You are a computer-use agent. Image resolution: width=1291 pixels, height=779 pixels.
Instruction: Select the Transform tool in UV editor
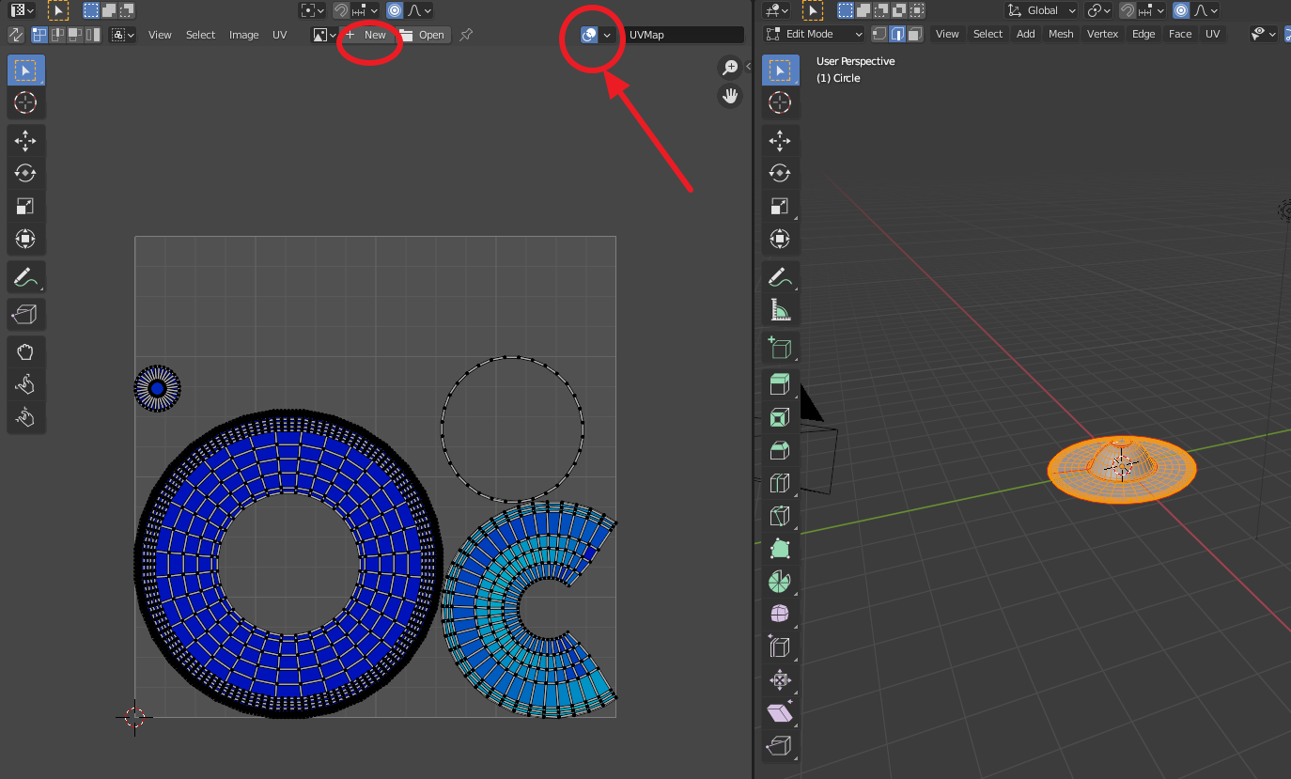25,240
